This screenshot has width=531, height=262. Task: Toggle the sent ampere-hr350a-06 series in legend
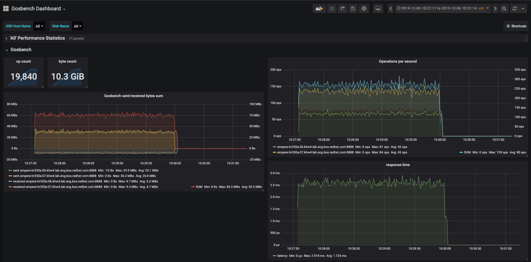coord(55,171)
